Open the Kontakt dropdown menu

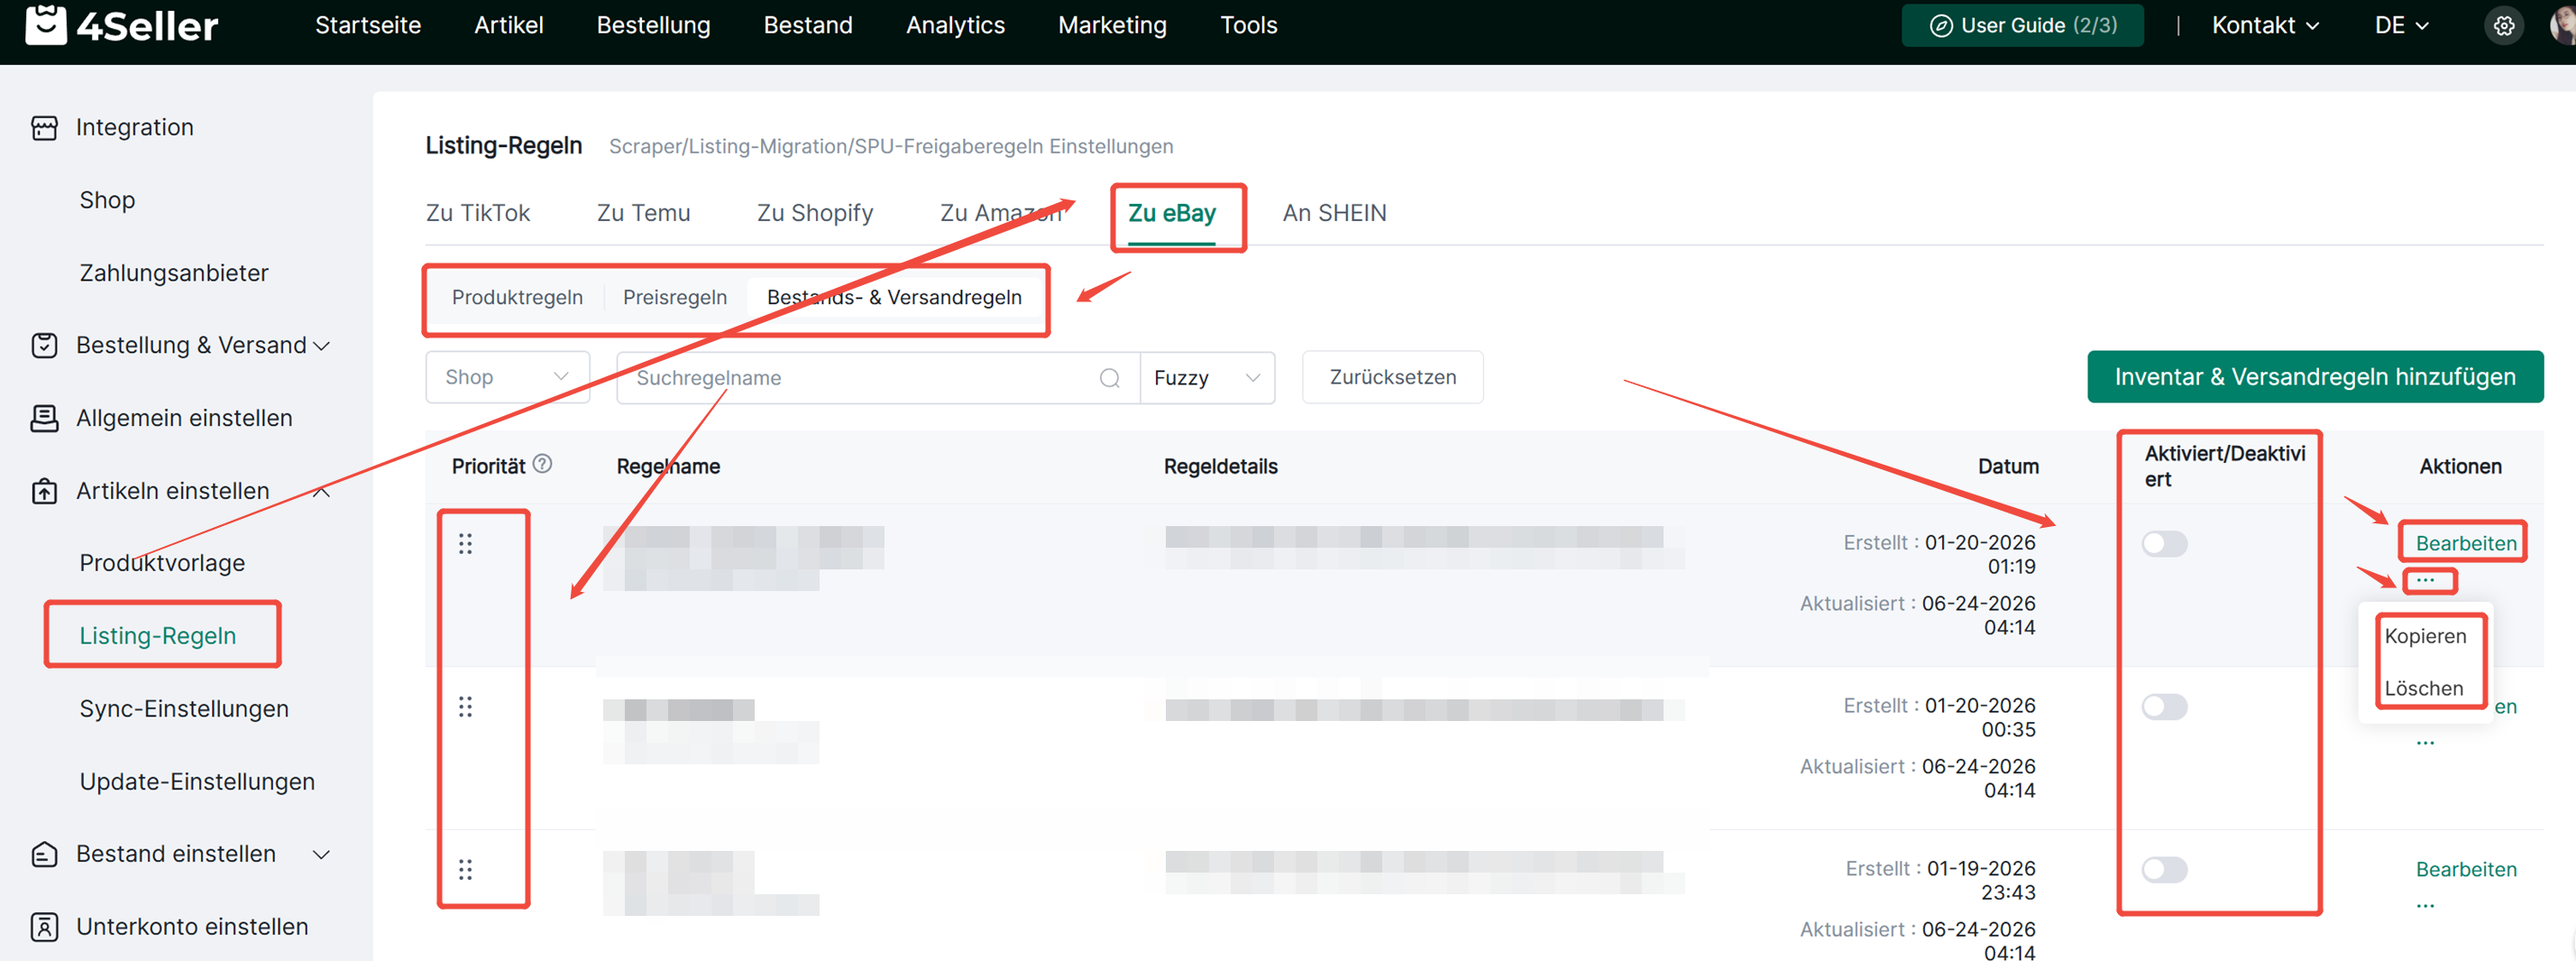[x=2264, y=26]
